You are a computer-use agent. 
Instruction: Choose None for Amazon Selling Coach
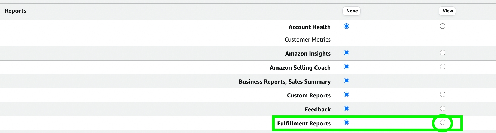point(346,67)
